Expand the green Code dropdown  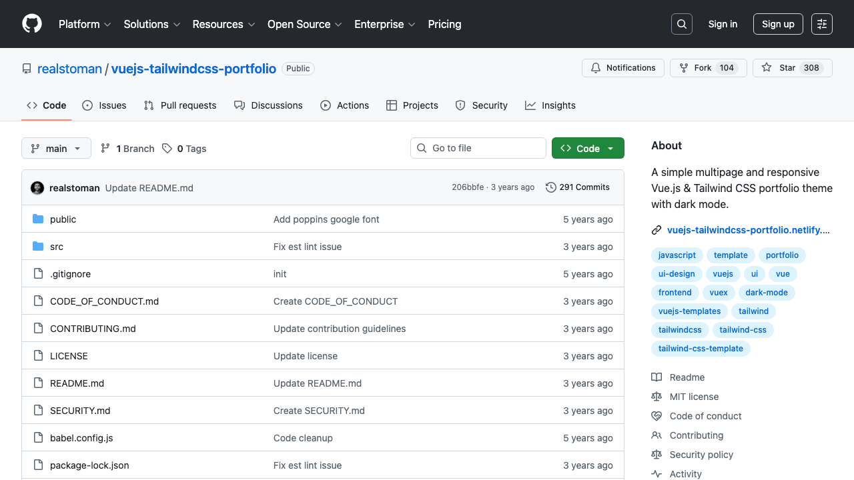click(588, 148)
